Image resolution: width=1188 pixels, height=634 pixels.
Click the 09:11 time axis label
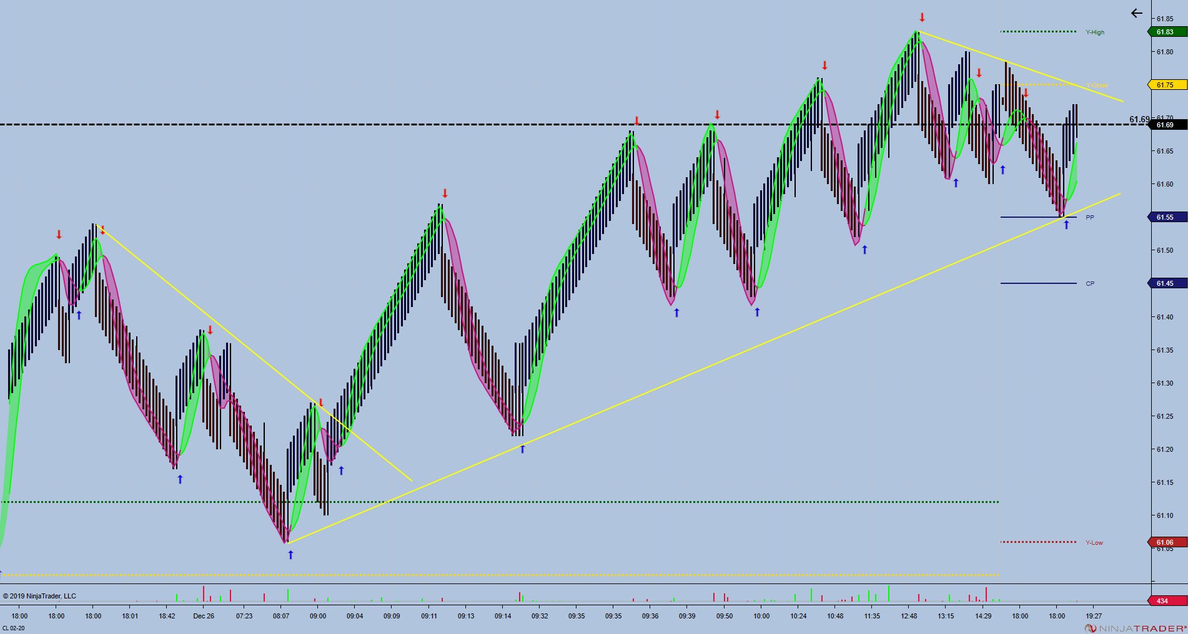(429, 616)
